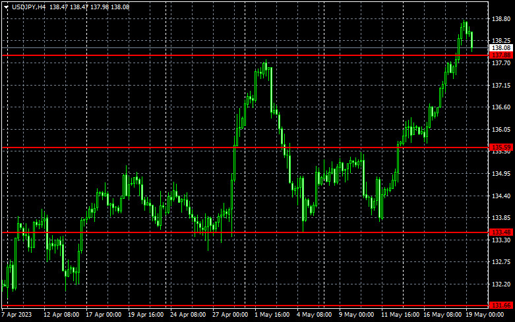The height and width of the screenshot is (322, 515).
Task: Select the red 135.59 price level tag
Action: click(x=501, y=148)
